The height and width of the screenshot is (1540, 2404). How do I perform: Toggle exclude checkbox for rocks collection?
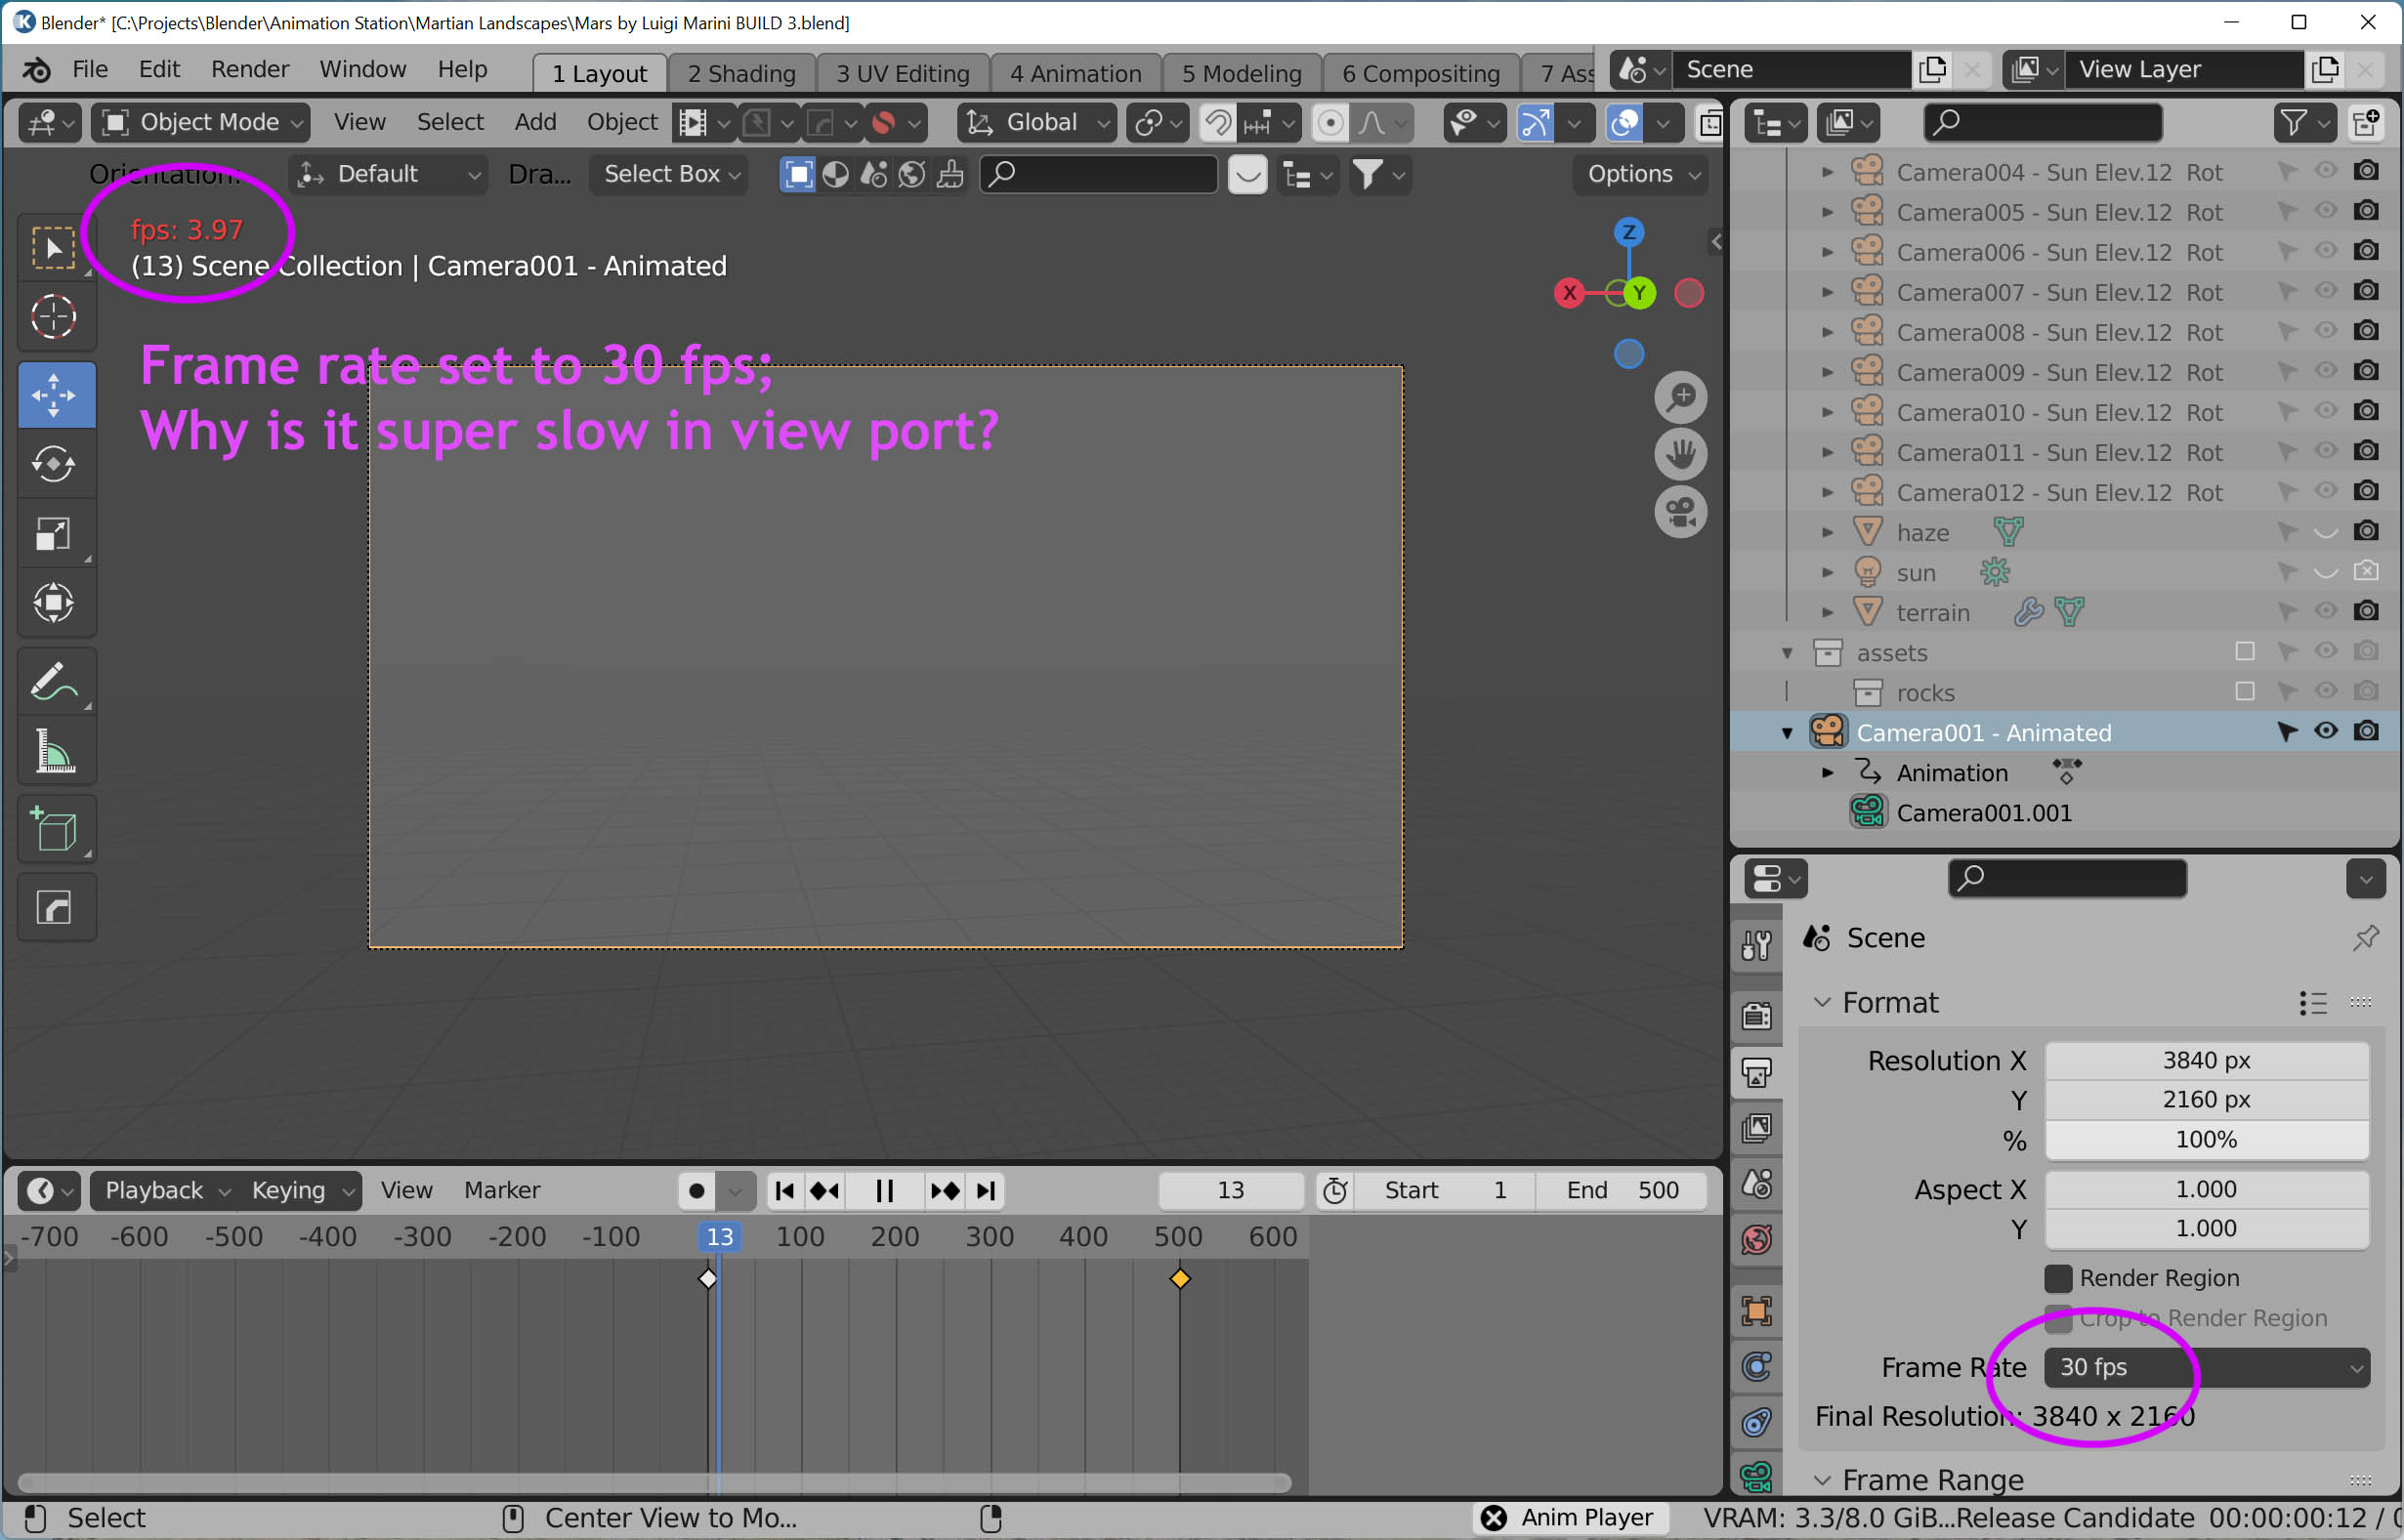[2245, 692]
